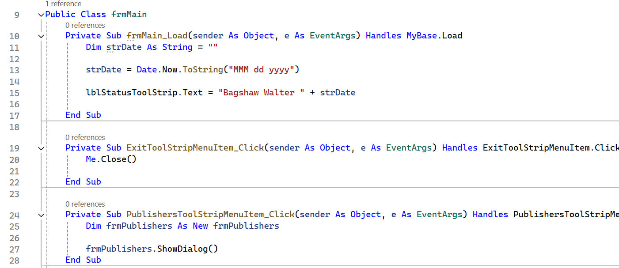Collapse the frmMain class outline chevron

pyautogui.click(x=41, y=15)
